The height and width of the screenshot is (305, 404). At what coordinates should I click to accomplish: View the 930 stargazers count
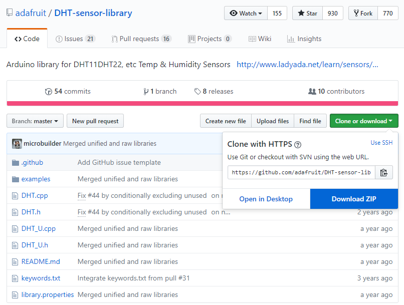[x=333, y=13]
